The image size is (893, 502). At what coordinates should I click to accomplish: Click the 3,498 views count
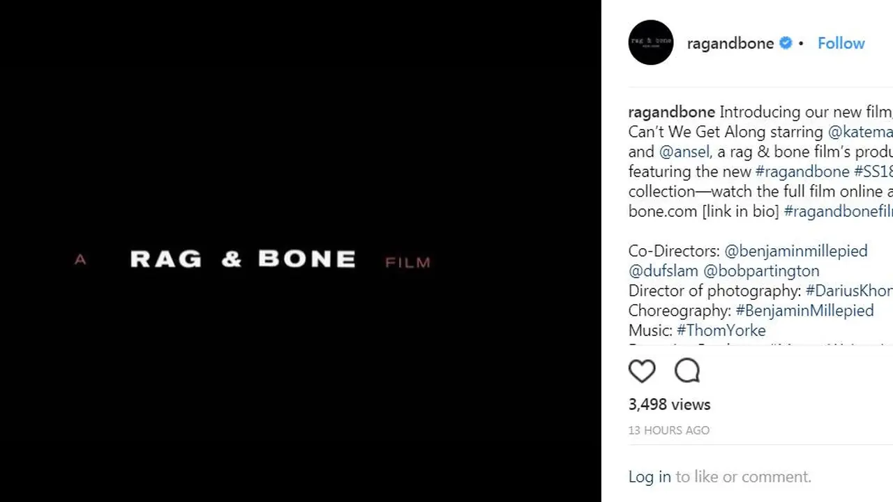670,404
